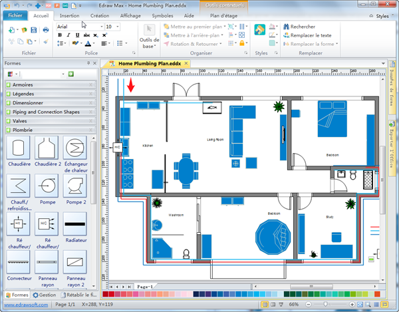Click Rechercher in the ribbon
Image resolution: width=399 pixels, height=312 pixels.
click(x=299, y=27)
